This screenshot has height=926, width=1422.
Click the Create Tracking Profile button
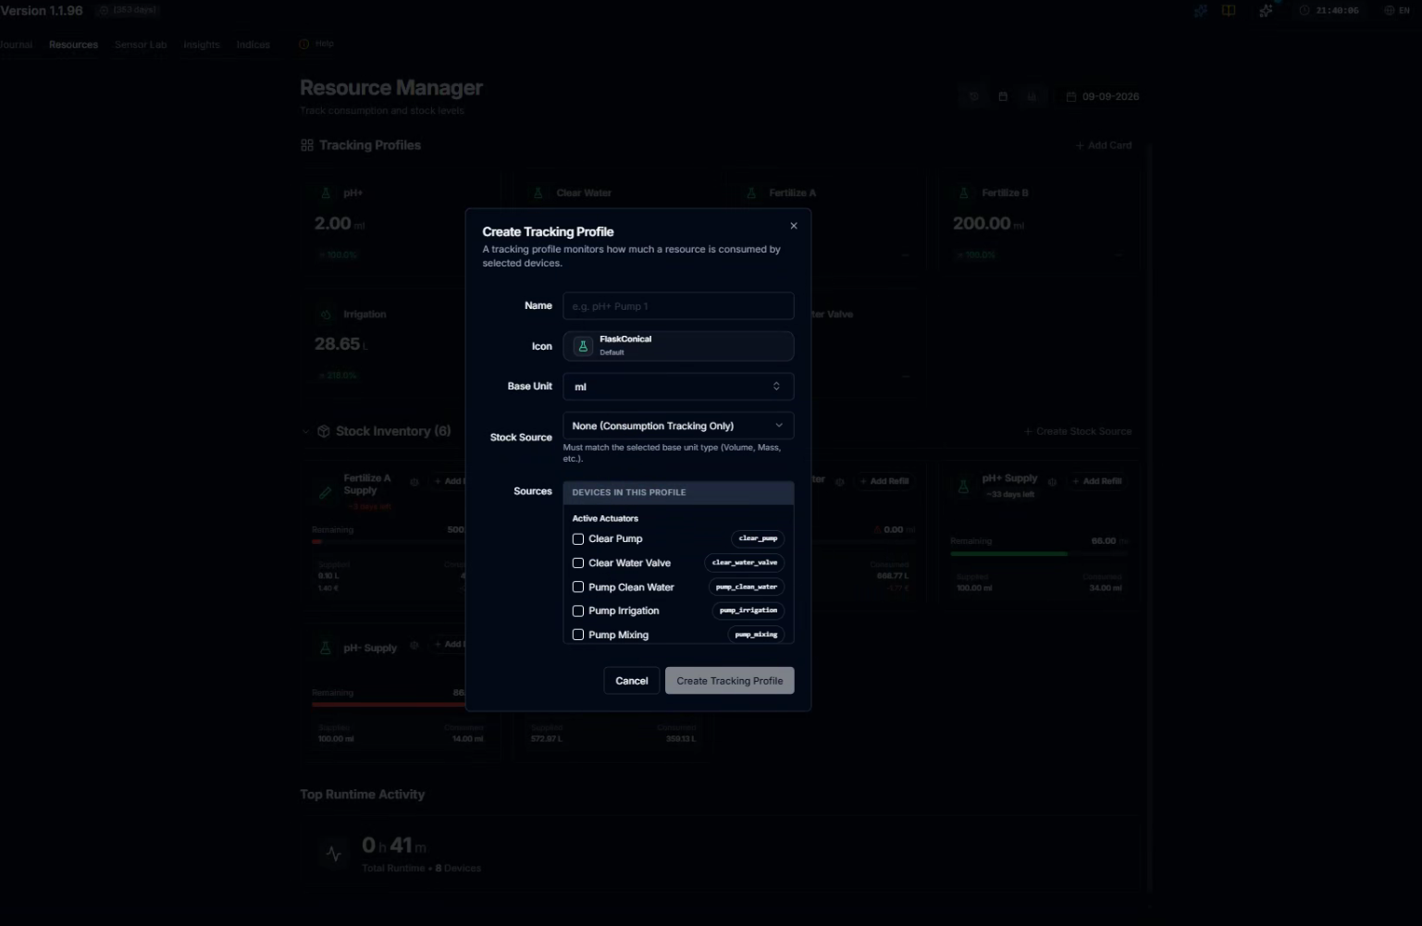(x=730, y=681)
